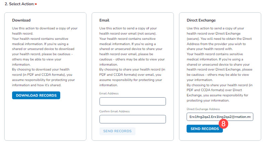
Task: Select the Direct Exchange Address input field
Action: coord(220,117)
